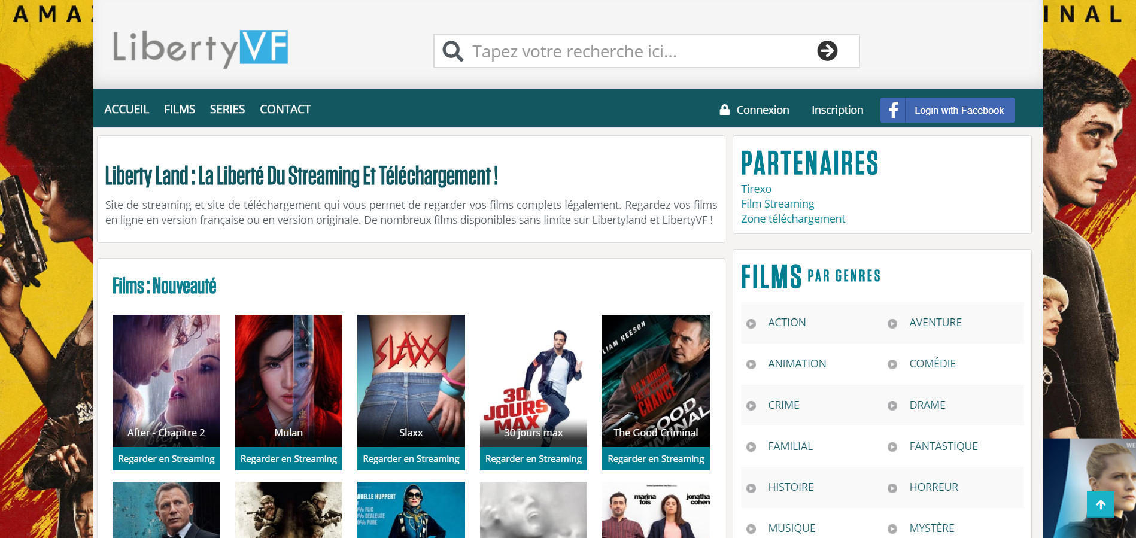
Task: Open the Marina Foïs Jonathan Cohen poster
Action: pos(656,510)
